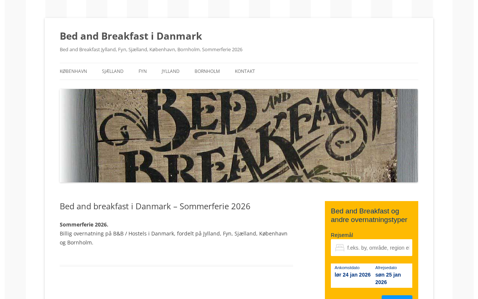Go to the Sjælland page
This screenshot has width=478, height=299.
point(112,71)
